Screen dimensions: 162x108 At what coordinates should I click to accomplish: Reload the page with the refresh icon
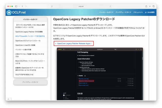[x=111, y=6]
